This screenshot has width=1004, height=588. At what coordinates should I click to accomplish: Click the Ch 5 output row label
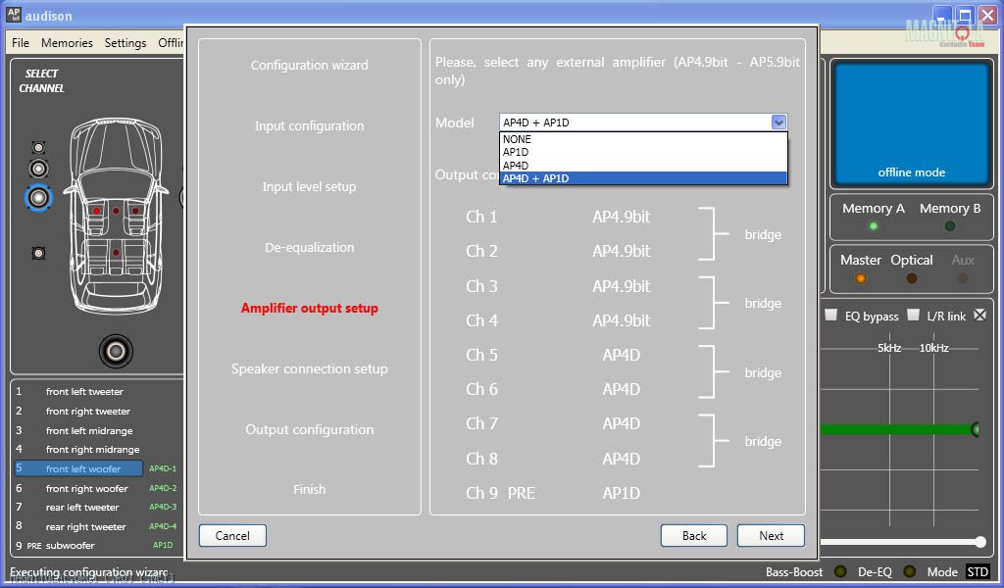point(481,355)
